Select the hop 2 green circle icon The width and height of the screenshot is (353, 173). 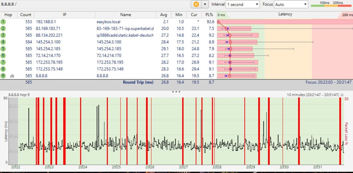pos(3,29)
